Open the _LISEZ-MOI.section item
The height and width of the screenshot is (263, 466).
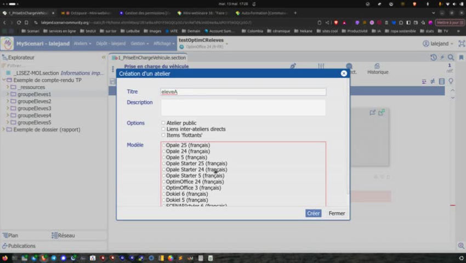click(x=55, y=73)
